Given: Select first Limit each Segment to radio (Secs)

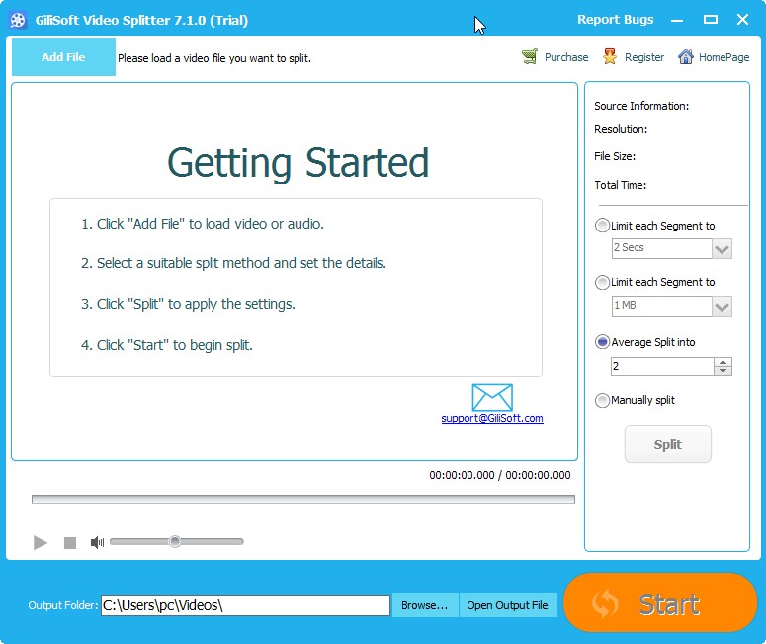Looking at the screenshot, I should click(x=602, y=226).
